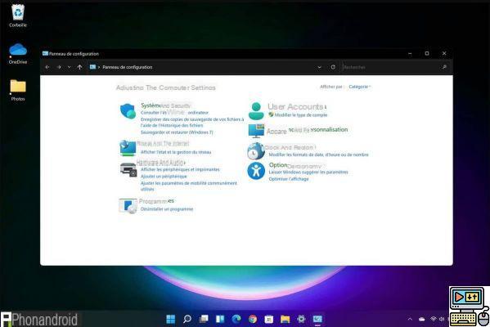Open the System and Security shield icon
The width and height of the screenshot is (490, 327).
coord(128,111)
